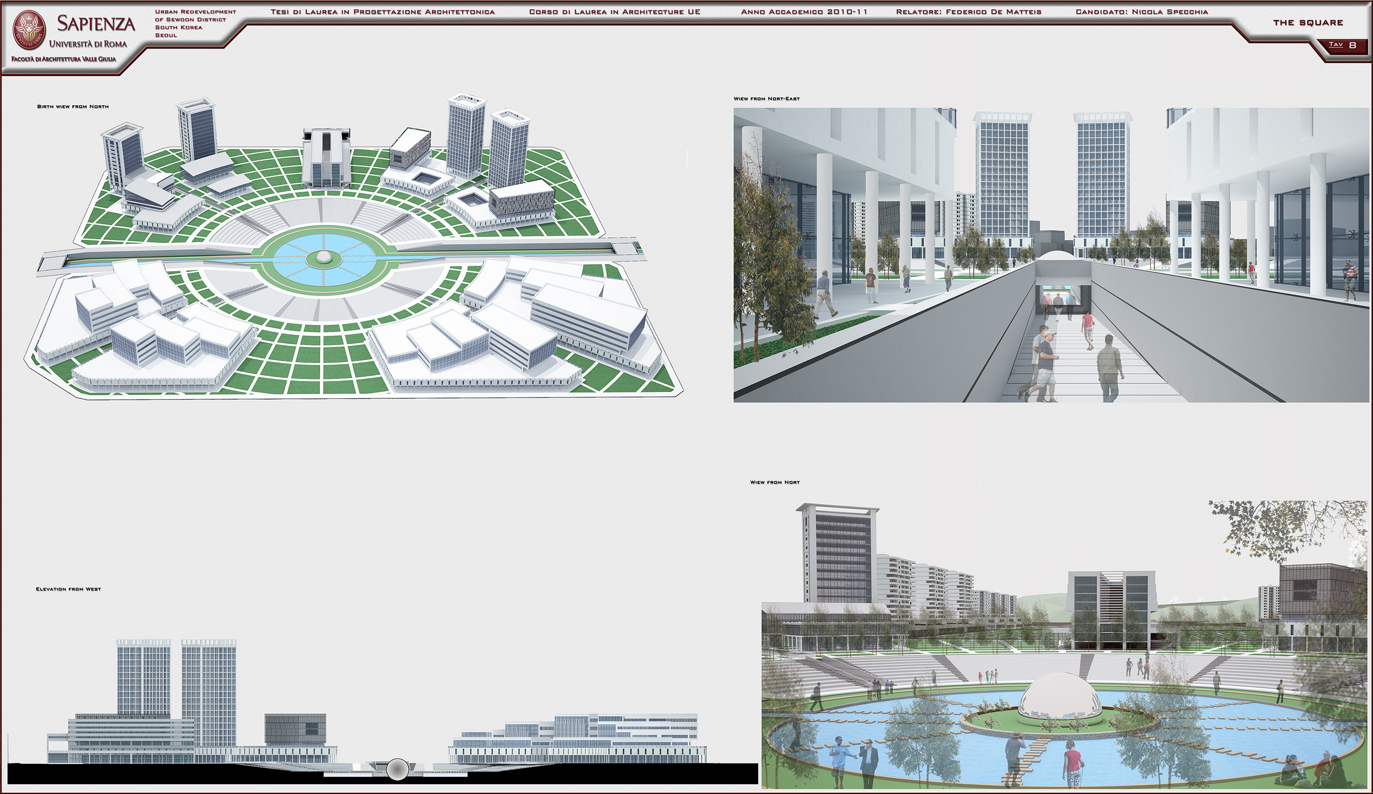Click "Anno Accademico 2010-11" text

click(804, 11)
